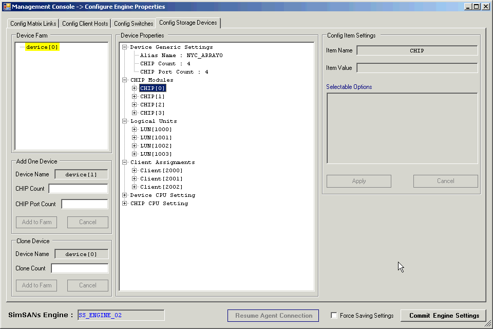Screen dimensions: 493x329
Task: Expand the Client[2000] node
Action: click(x=134, y=170)
